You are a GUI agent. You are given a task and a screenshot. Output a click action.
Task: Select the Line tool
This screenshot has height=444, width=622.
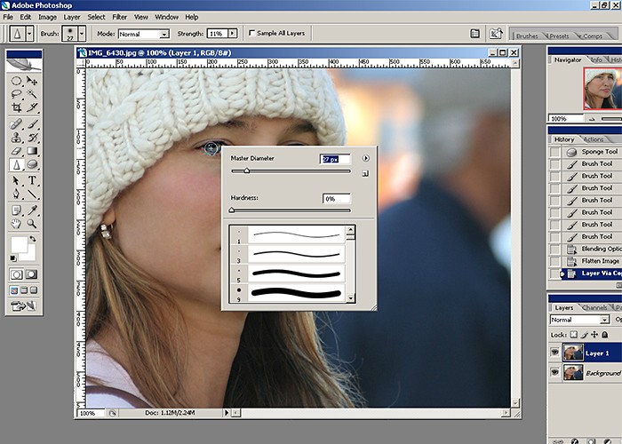coord(32,194)
